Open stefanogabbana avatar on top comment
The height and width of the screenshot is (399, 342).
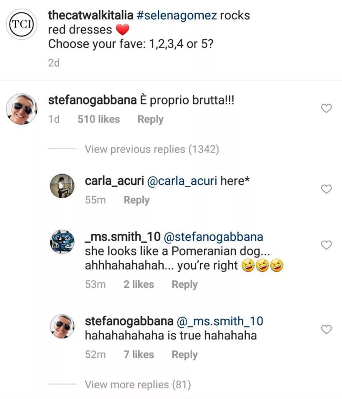point(22,109)
